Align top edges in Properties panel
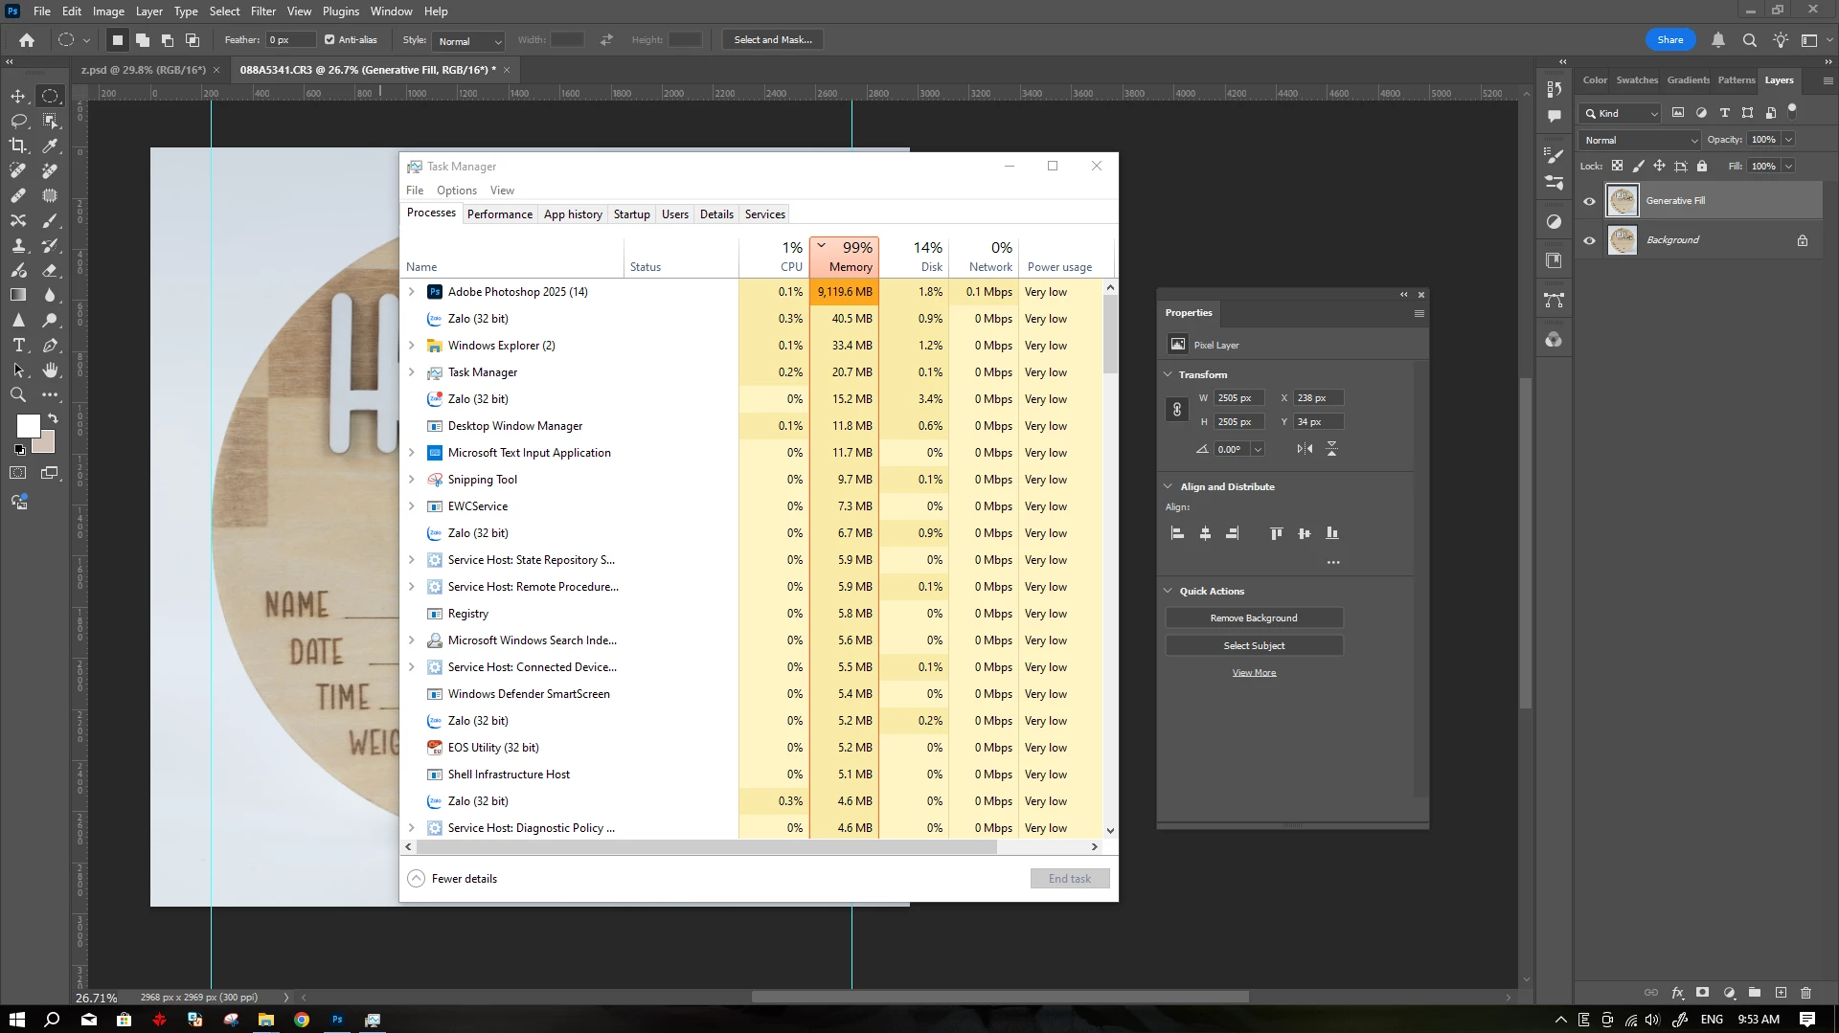 1276,533
